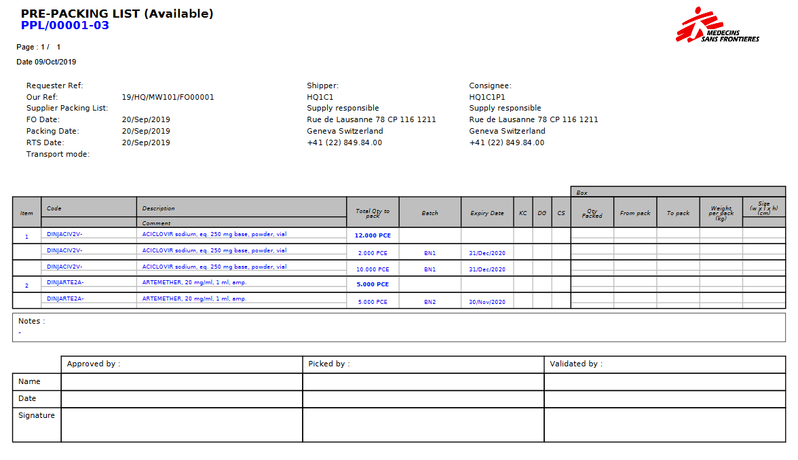Click the Consignee phone +41 (22) 849.84.00
The image size is (798, 460).
click(x=507, y=143)
